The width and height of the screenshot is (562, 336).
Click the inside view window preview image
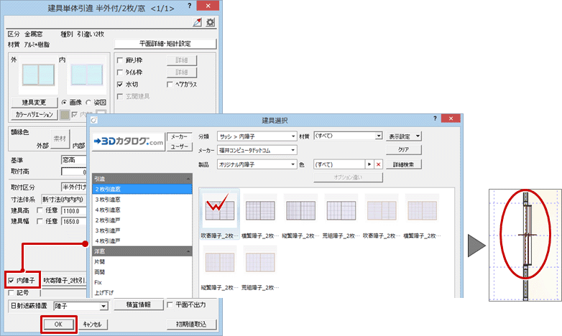point(84,80)
